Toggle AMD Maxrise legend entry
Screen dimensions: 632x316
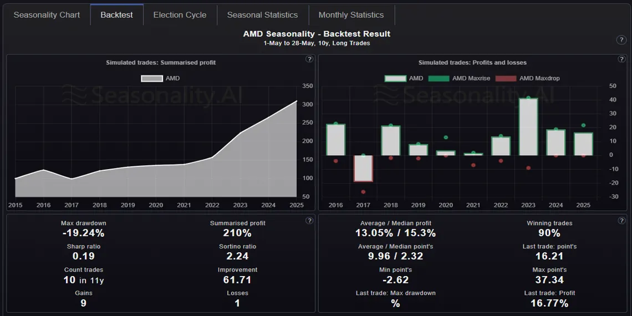tap(459, 78)
